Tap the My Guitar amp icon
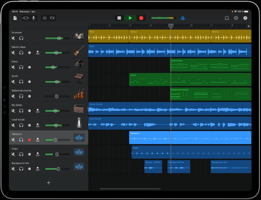The height and width of the screenshot is (200, 261). (79, 108)
